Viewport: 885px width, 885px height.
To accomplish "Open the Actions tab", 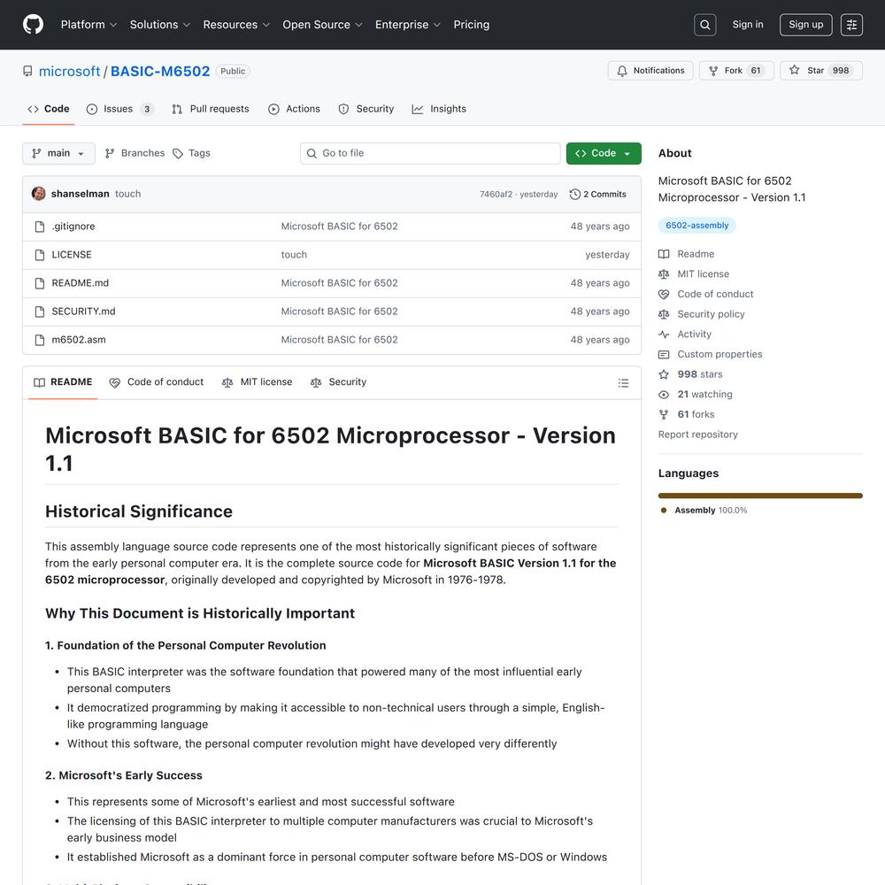I will point(294,109).
